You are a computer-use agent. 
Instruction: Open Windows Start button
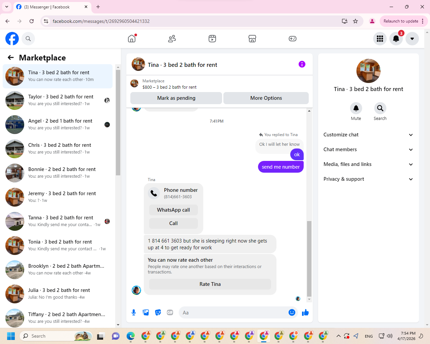(11, 336)
